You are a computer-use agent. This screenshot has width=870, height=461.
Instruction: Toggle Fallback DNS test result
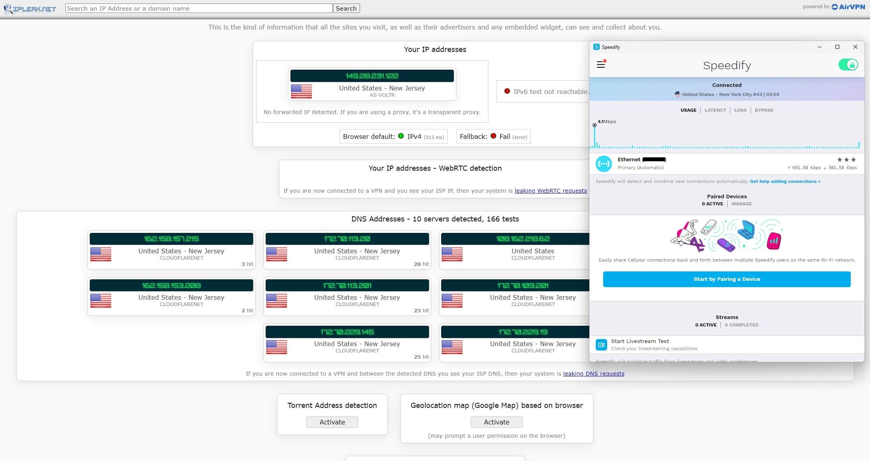[x=493, y=137]
